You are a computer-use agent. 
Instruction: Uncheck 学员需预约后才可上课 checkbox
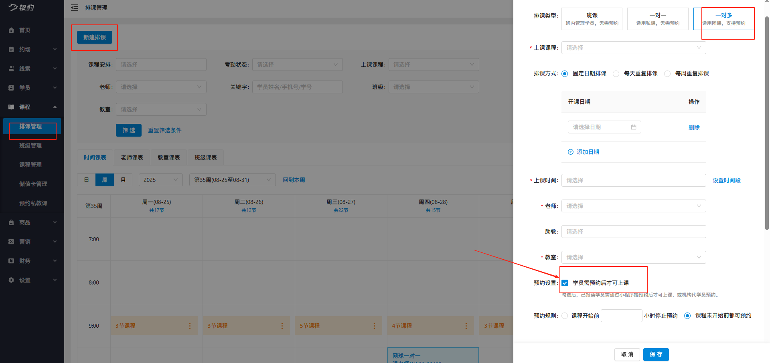click(565, 282)
